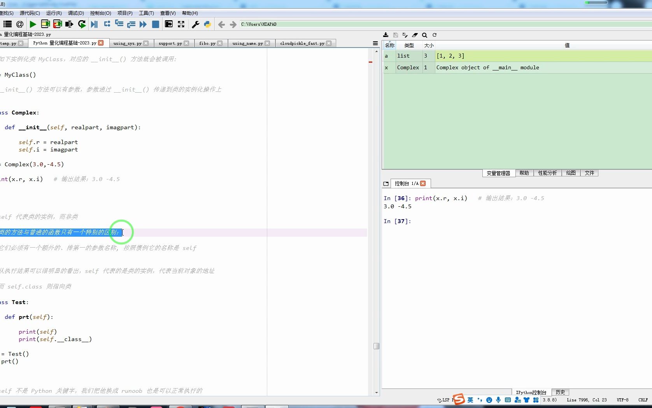Open 控制台(O) menu

[100, 13]
